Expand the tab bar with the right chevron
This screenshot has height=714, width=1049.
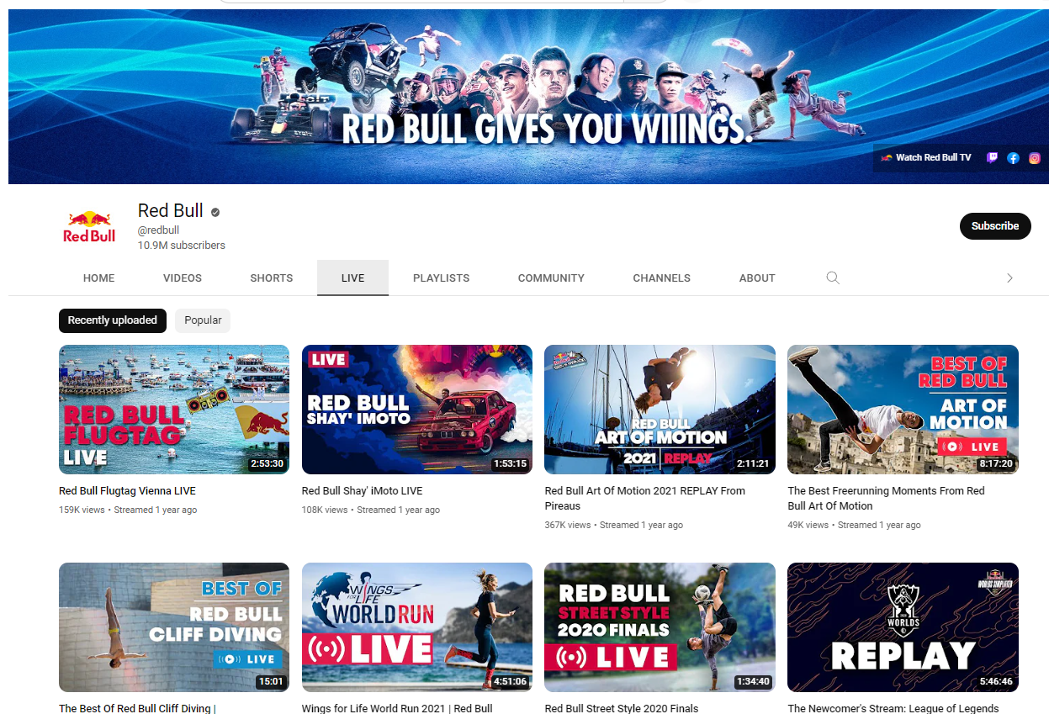point(1009,278)
